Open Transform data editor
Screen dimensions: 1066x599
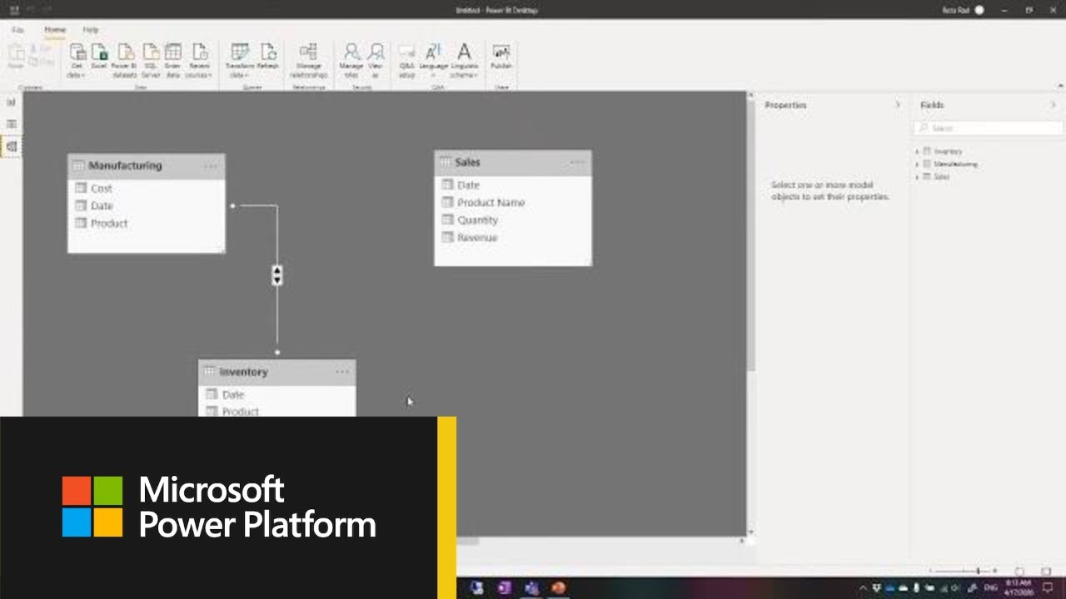coord(240,61)
